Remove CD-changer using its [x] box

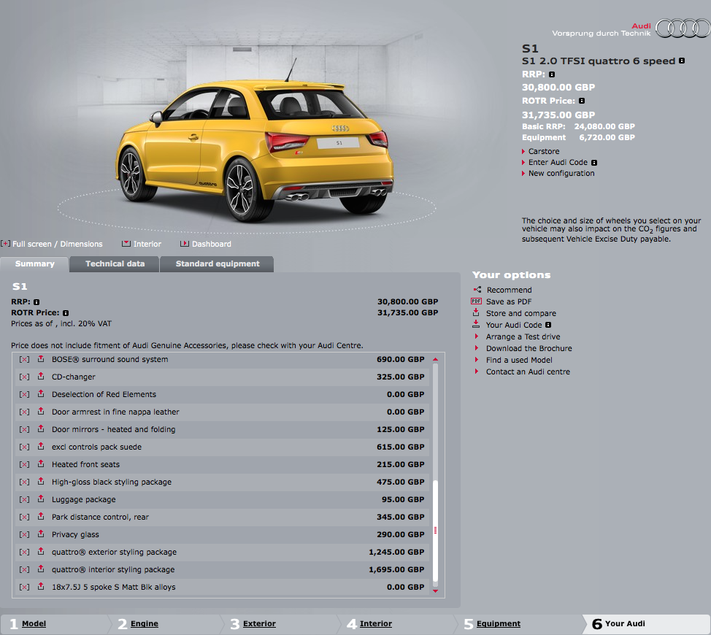click(x=24, y=377)
